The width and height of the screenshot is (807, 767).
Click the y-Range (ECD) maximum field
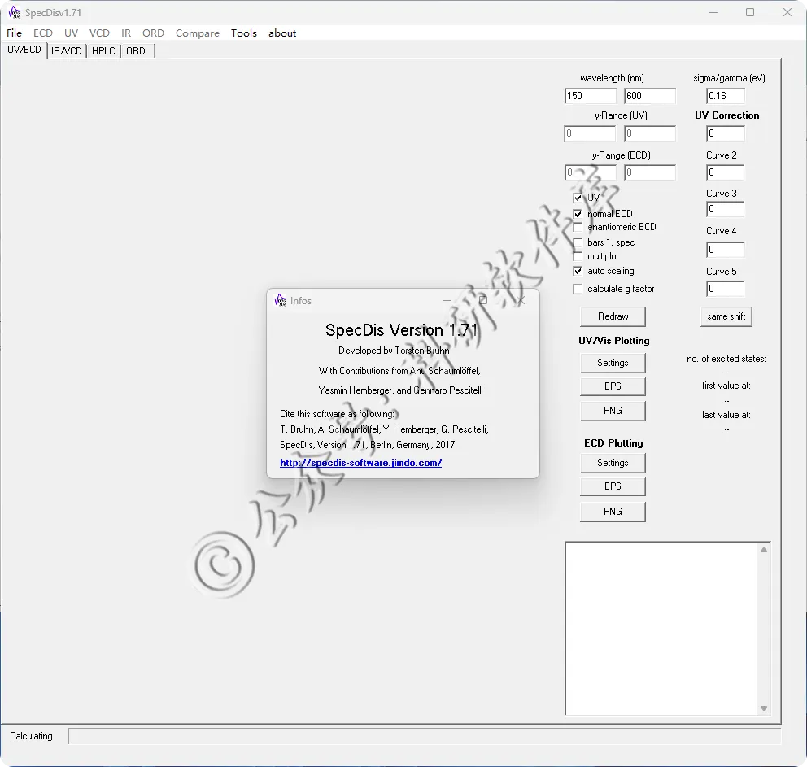(x=650, y=173)
